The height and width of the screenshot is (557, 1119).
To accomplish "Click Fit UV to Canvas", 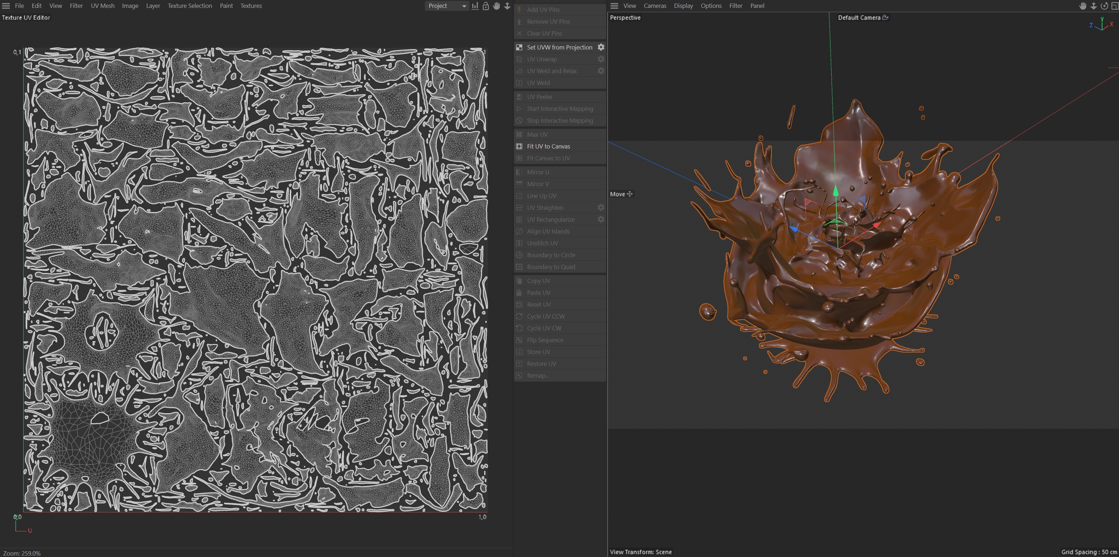I will [x=548, y=146].
